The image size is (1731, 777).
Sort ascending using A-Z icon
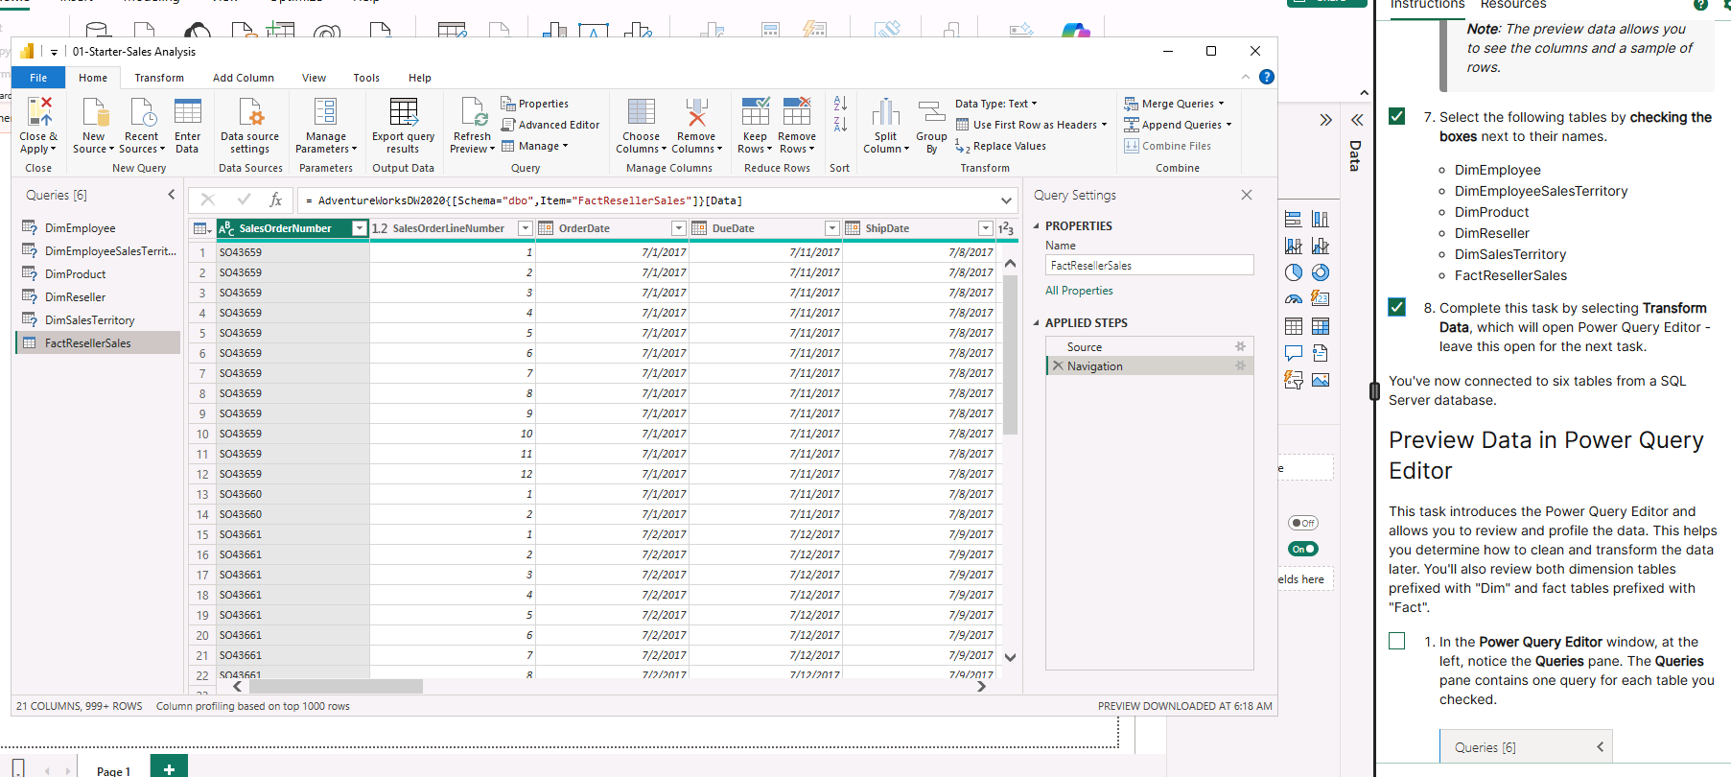pyautogui.click(x=840, y=104)
